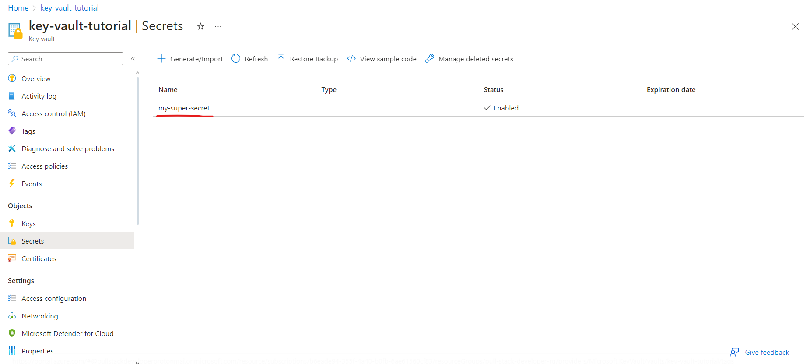Click the key vault icon beside the title
Viewport: 810px width, 364px height.
tap(15, 31)
